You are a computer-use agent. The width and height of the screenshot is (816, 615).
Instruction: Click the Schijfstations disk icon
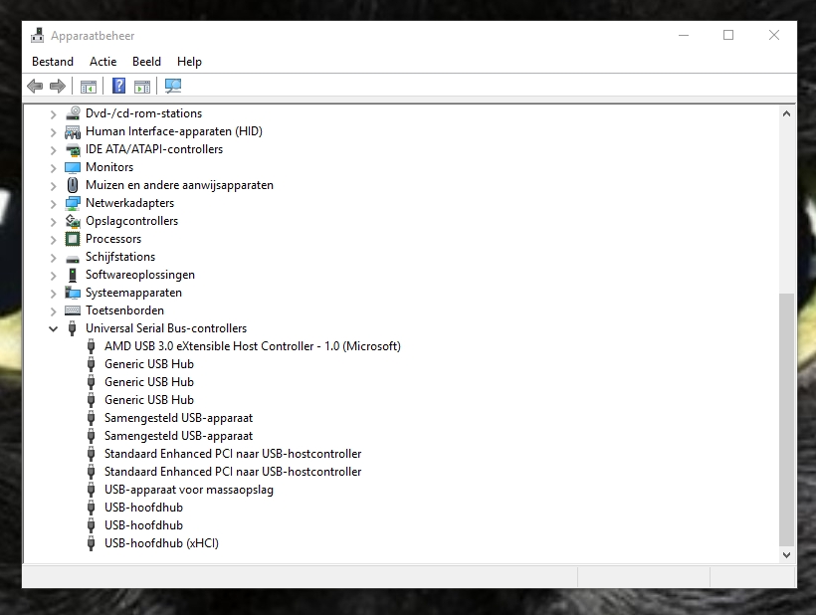pyautogui.click(x=73, y=259)
